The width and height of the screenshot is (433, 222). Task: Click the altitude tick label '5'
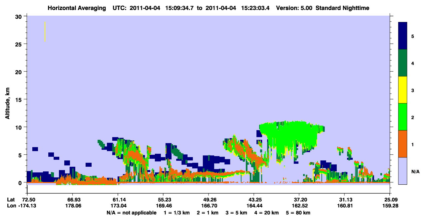click(20, 155)
